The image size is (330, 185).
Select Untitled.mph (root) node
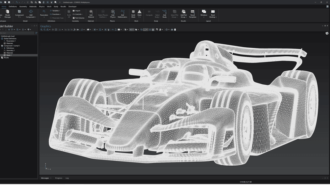(x=8, y=36)
